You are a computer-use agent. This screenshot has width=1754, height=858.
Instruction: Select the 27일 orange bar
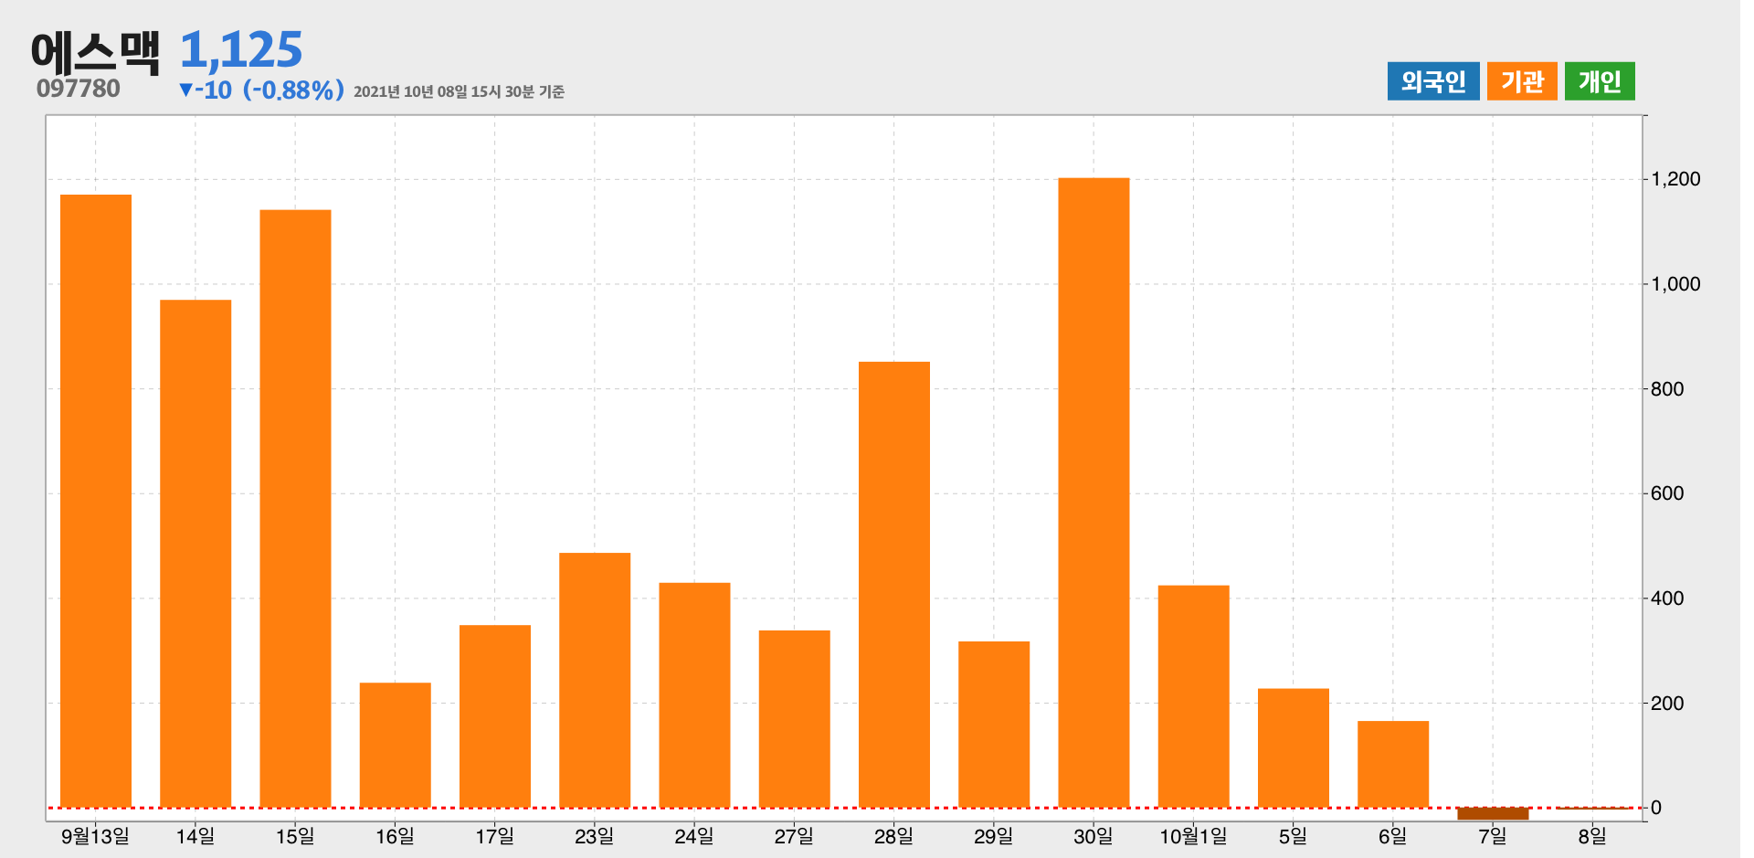[794, 719]
